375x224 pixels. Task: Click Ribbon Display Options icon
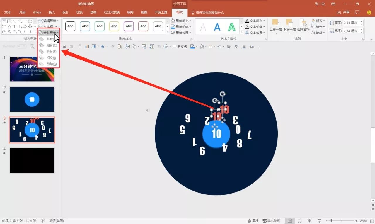[333, 4]
